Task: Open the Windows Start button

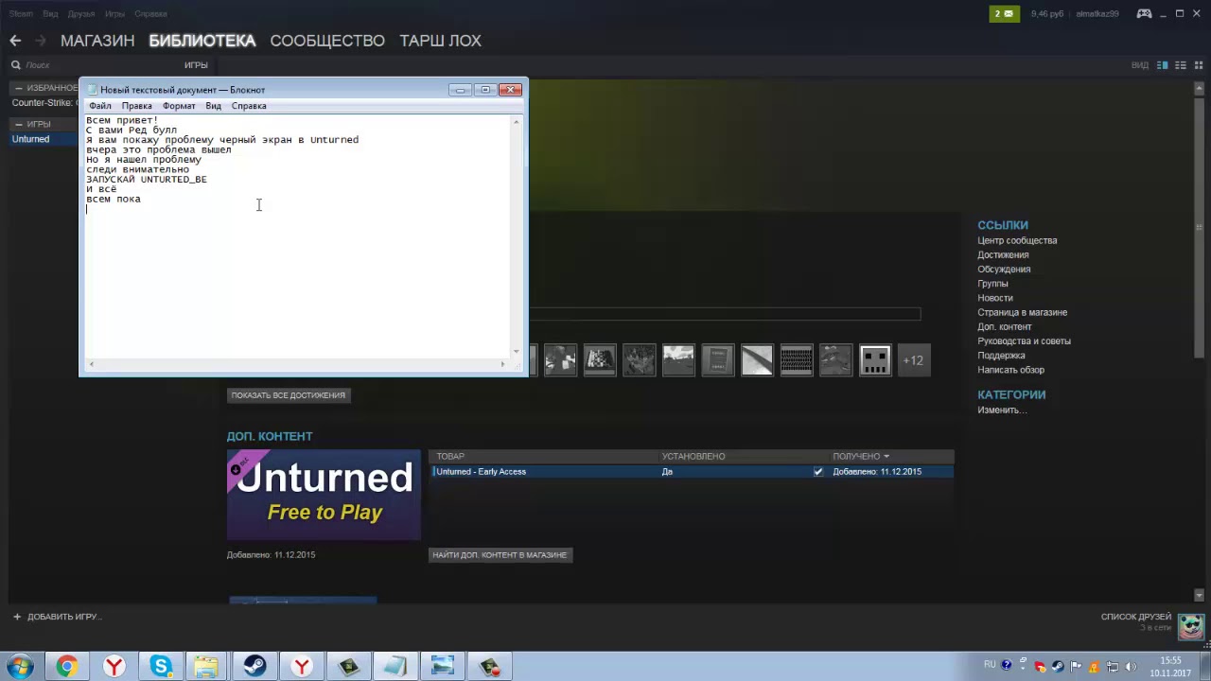Action: pos(20,667)
